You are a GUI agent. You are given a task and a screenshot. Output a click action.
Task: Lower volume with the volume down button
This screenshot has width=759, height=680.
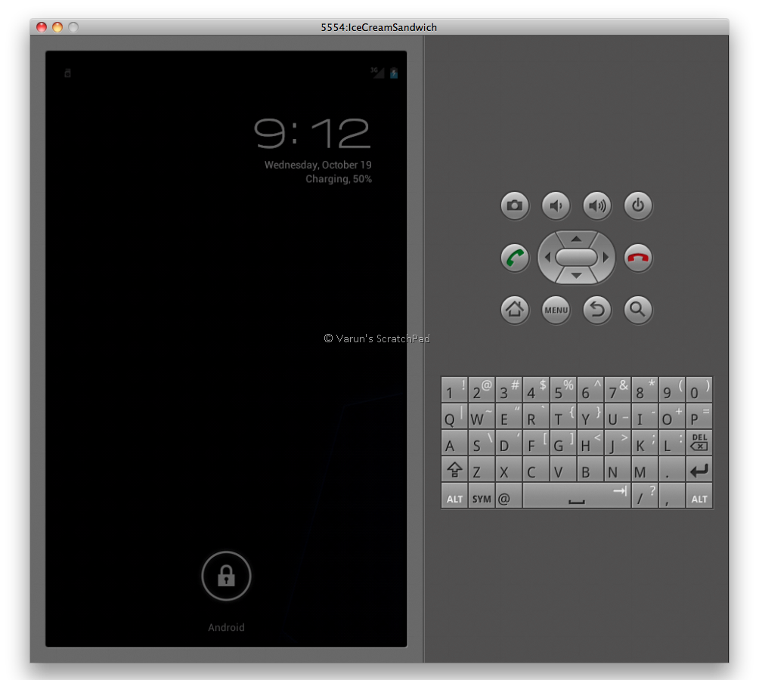[x=556, y=206]
